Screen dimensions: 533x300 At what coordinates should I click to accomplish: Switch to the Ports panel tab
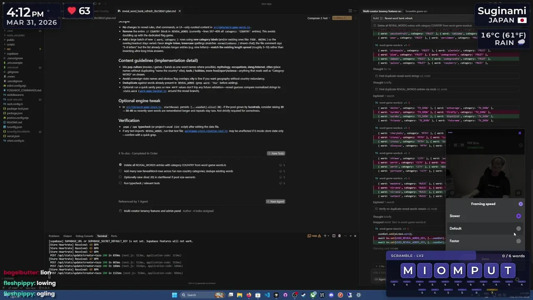[114, 236]
